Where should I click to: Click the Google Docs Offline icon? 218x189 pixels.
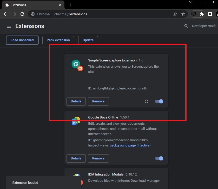[76, 121]
